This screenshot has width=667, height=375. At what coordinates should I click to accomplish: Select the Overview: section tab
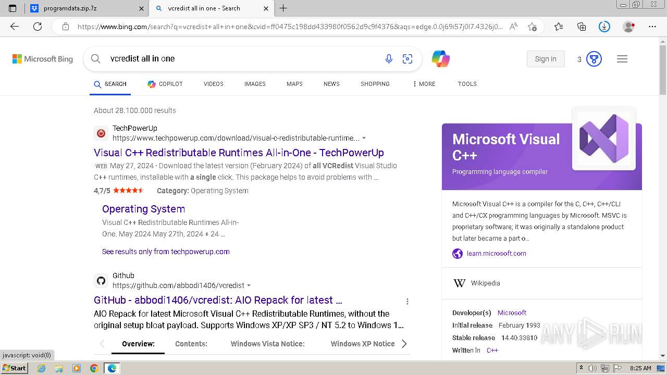[138, 344]
